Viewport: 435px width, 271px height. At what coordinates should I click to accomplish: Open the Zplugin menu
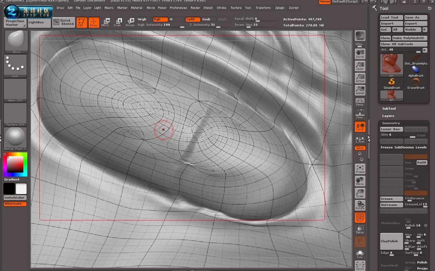(x=279, y=8)
